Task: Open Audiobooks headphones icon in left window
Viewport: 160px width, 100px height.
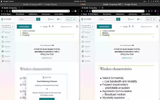Action: point(3,42)
